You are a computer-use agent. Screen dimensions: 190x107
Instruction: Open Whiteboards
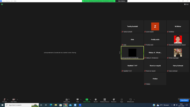[x=131, y=100]
